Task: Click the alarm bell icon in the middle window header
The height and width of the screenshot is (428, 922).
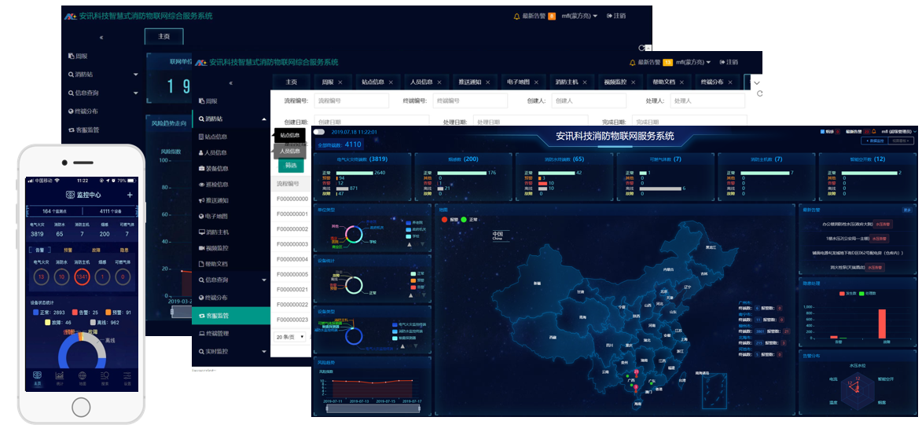Action: pyautogui.click(x=633, y=61)
